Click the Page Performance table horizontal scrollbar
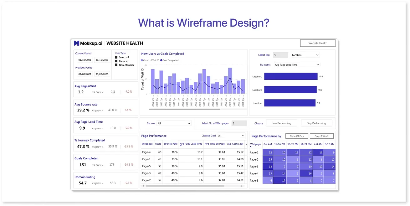This screenshot has height=206, width=410. (x=185, y=186)
